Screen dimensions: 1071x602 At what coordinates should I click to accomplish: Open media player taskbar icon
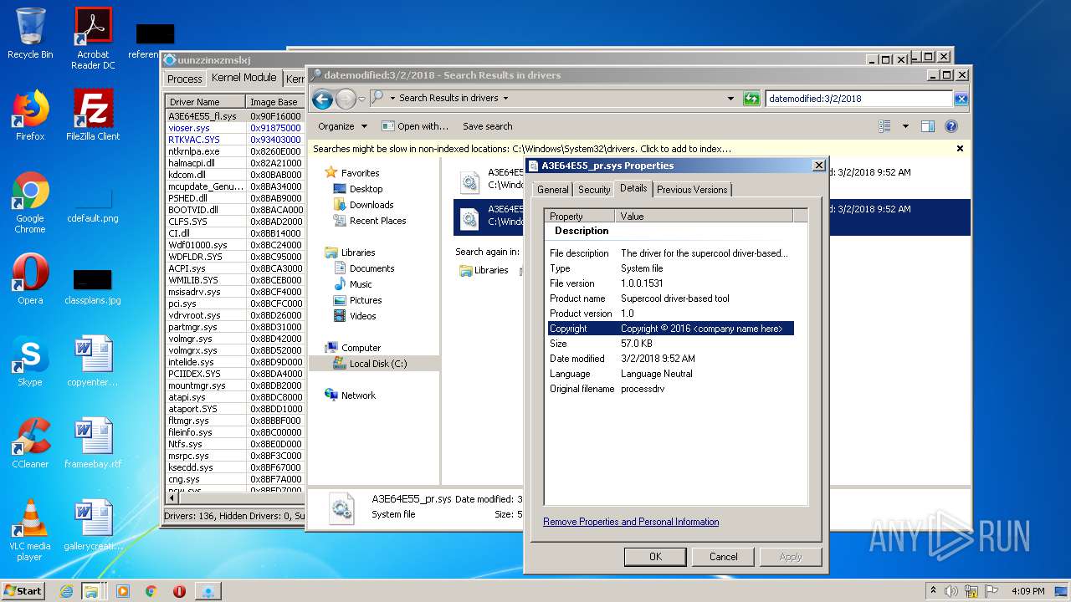point(123,591)
